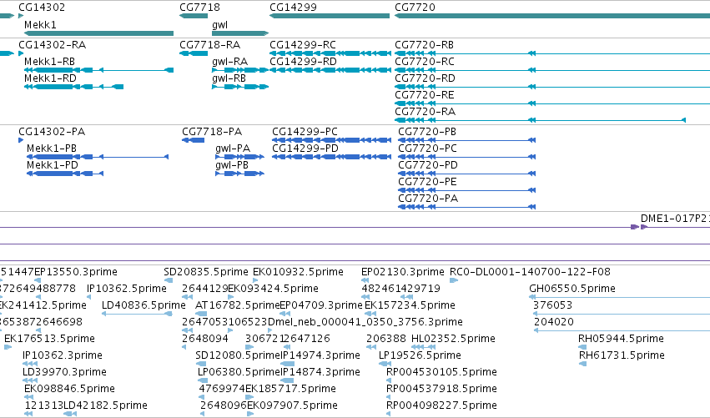The width and height of the screenshot is (710, 418).
Task: Open protein CG7720-PA
Action: tap(428, 199)
